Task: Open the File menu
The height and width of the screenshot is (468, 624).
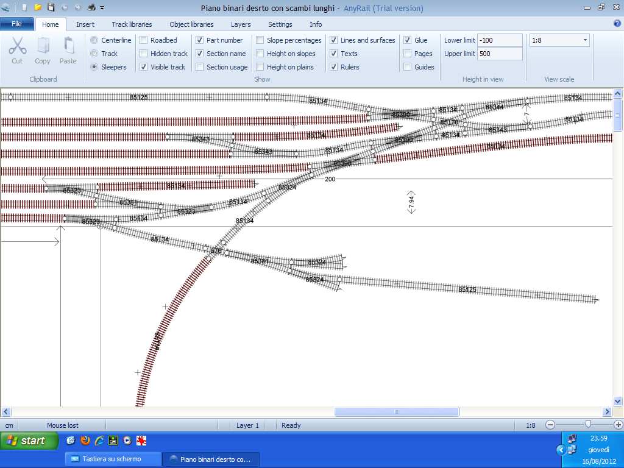Action: (x=16, y=24)
